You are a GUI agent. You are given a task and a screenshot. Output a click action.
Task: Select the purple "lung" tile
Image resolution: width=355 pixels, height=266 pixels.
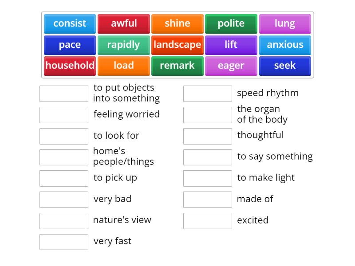pos(285,23)
